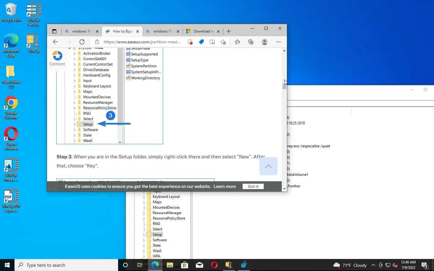Select WinZip Image desktop shortcut
This screenshot has height=271, width=434.
[11, 170]
